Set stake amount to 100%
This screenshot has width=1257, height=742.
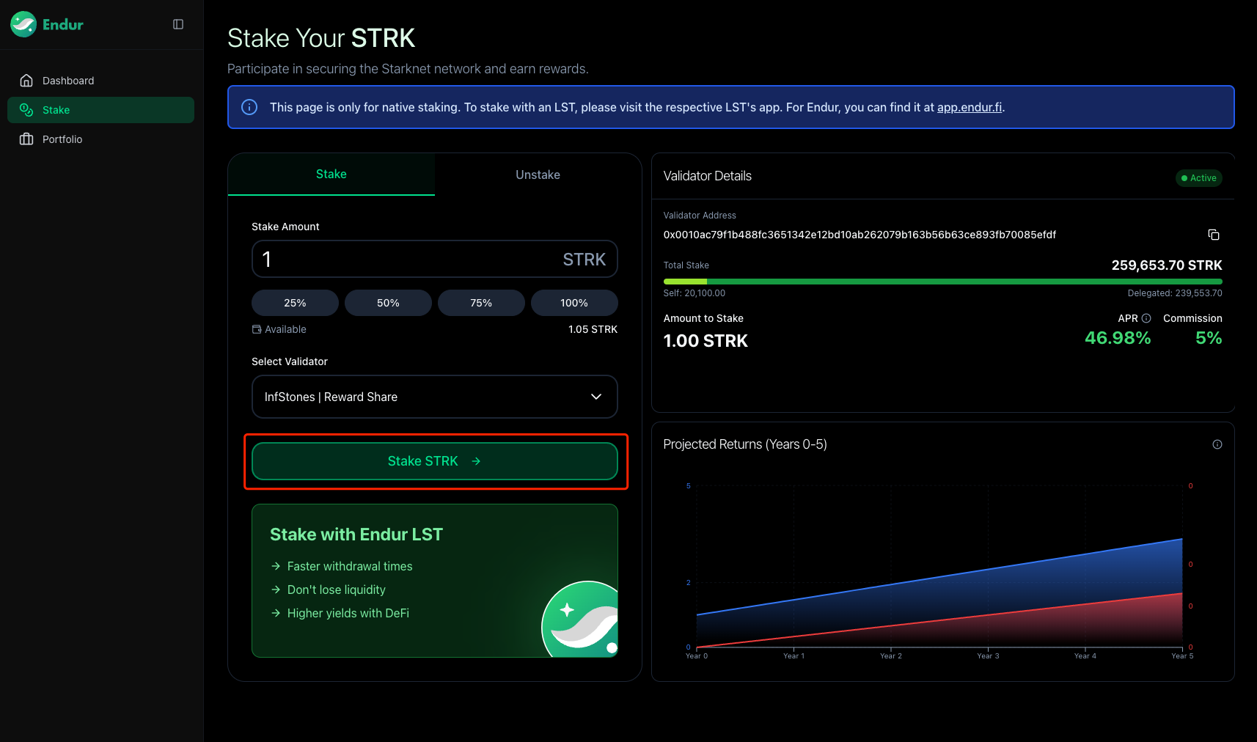pos(574,303)
